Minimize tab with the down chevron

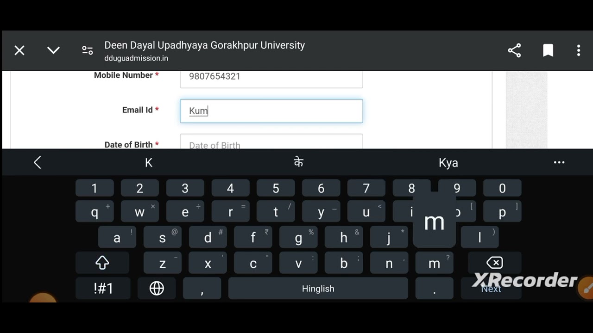(54, 50)
